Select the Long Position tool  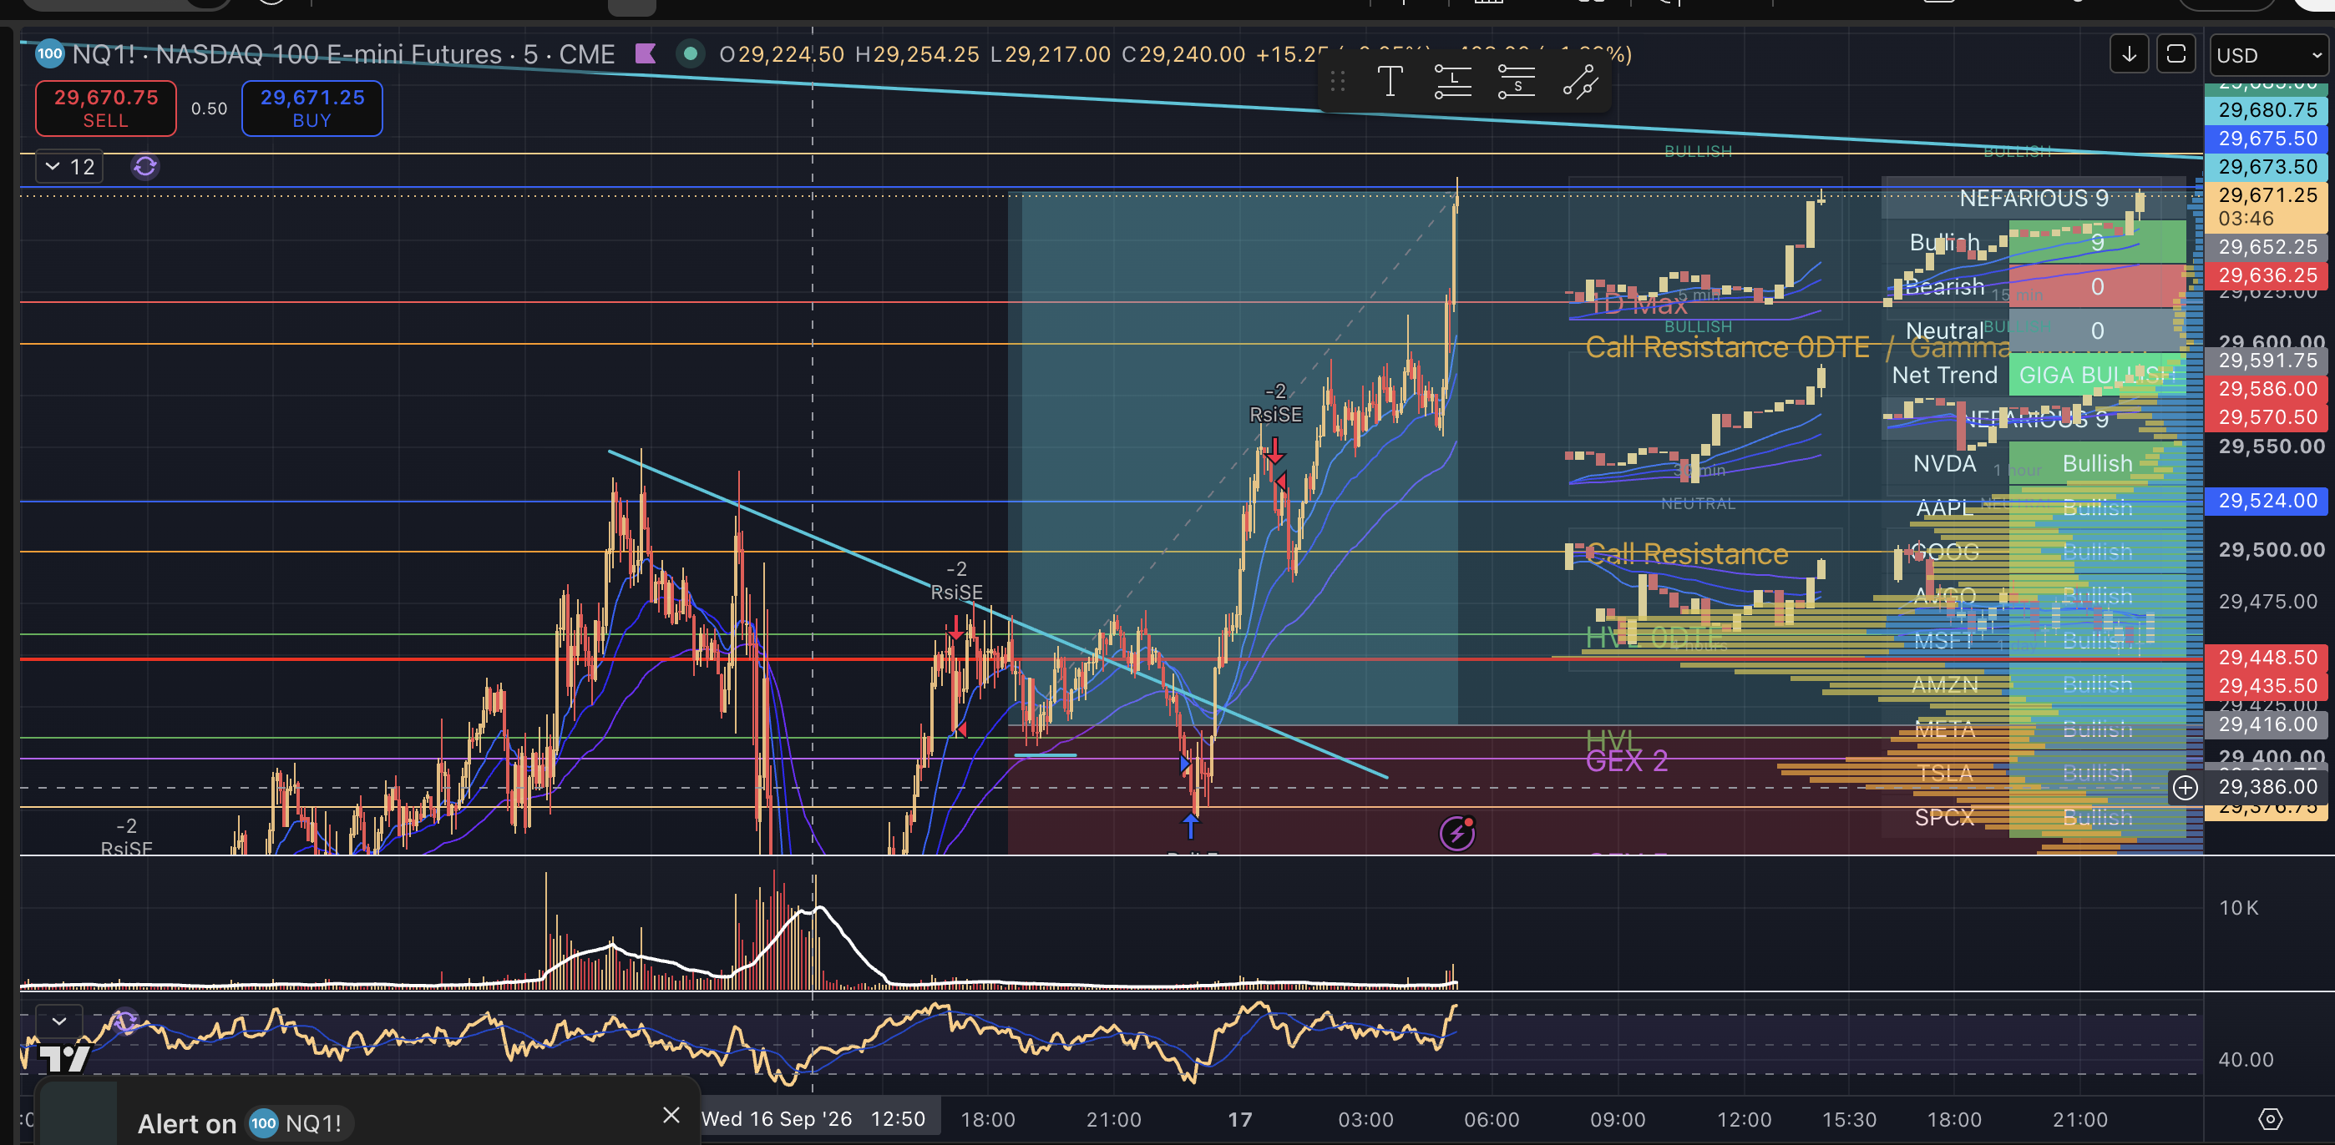tap(1453, 83)
